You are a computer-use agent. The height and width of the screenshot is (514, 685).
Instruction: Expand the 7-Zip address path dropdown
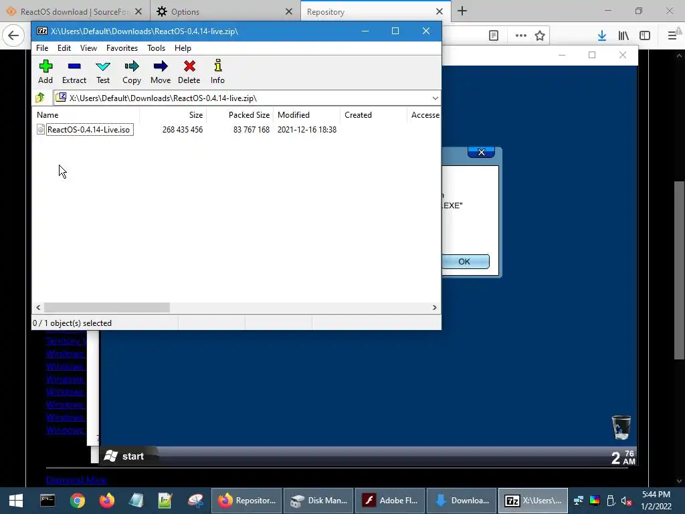click(x=435, y=98)
